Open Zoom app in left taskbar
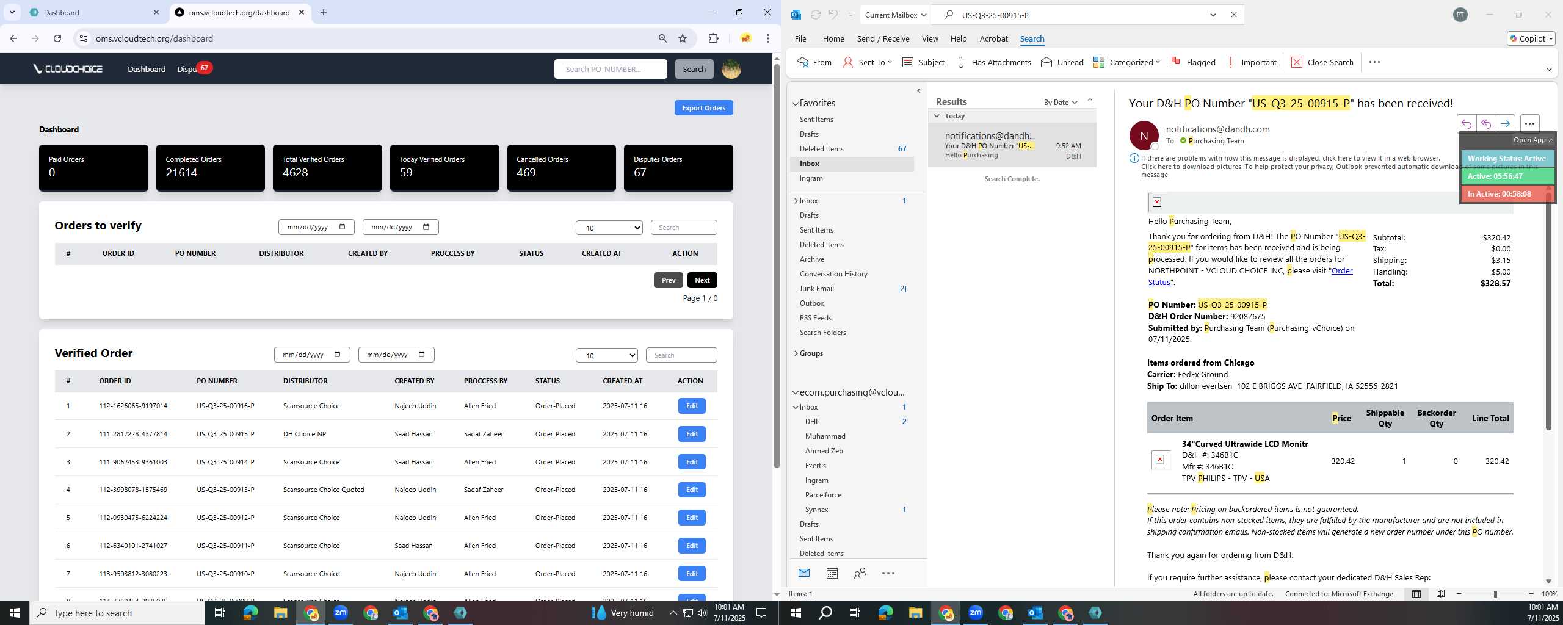Screen dimensions: 1563x625 tap(341, 613)
